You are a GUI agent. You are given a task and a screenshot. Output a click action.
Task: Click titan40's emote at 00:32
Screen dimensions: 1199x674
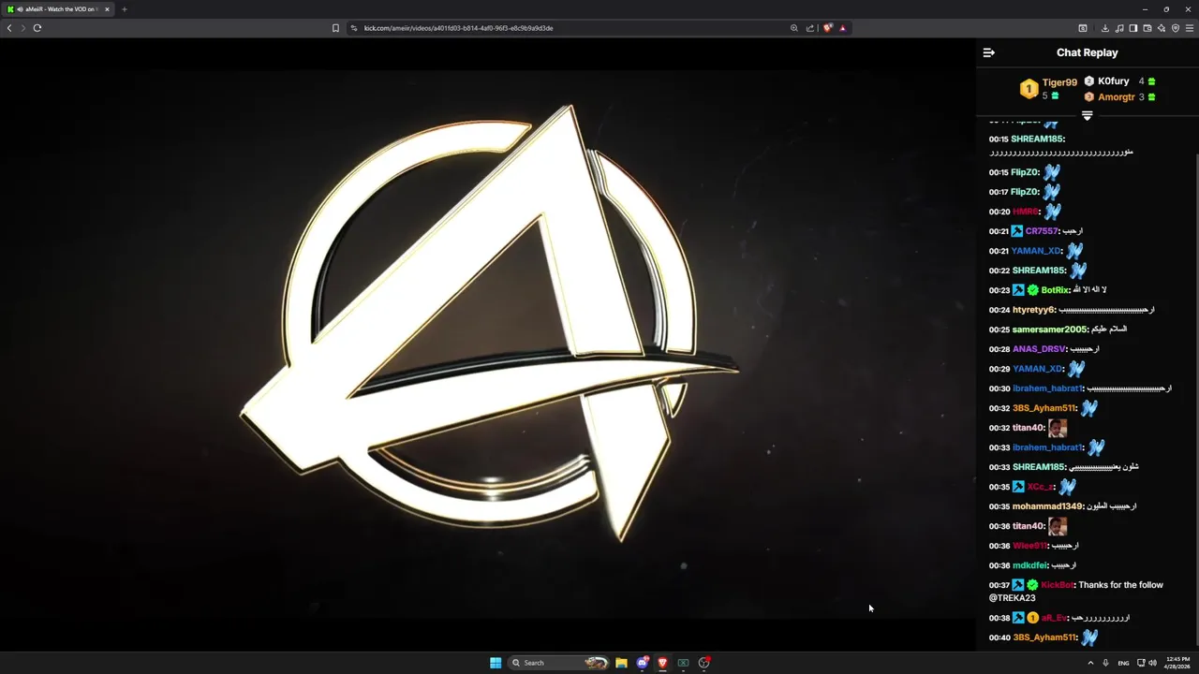tap(1058, 428)
